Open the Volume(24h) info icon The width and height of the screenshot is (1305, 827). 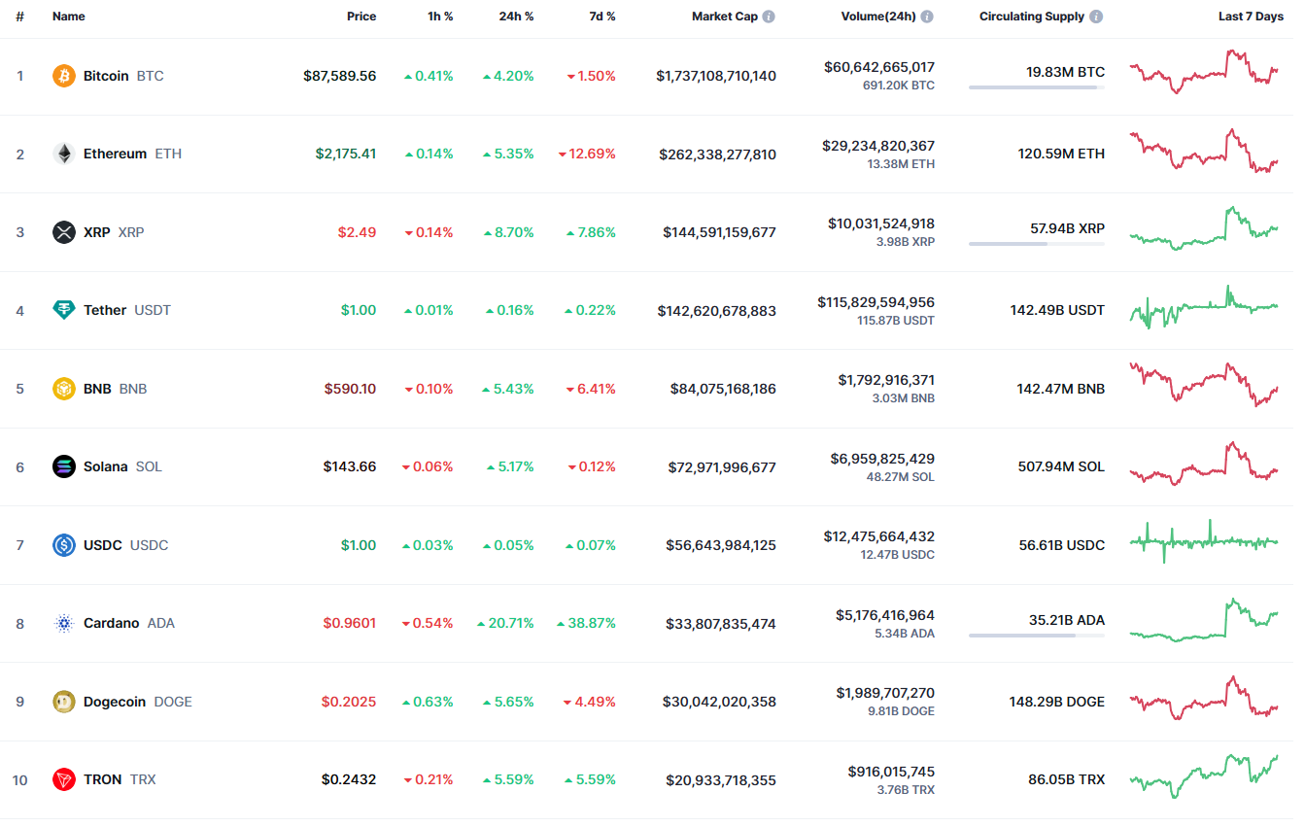point(927,17)
